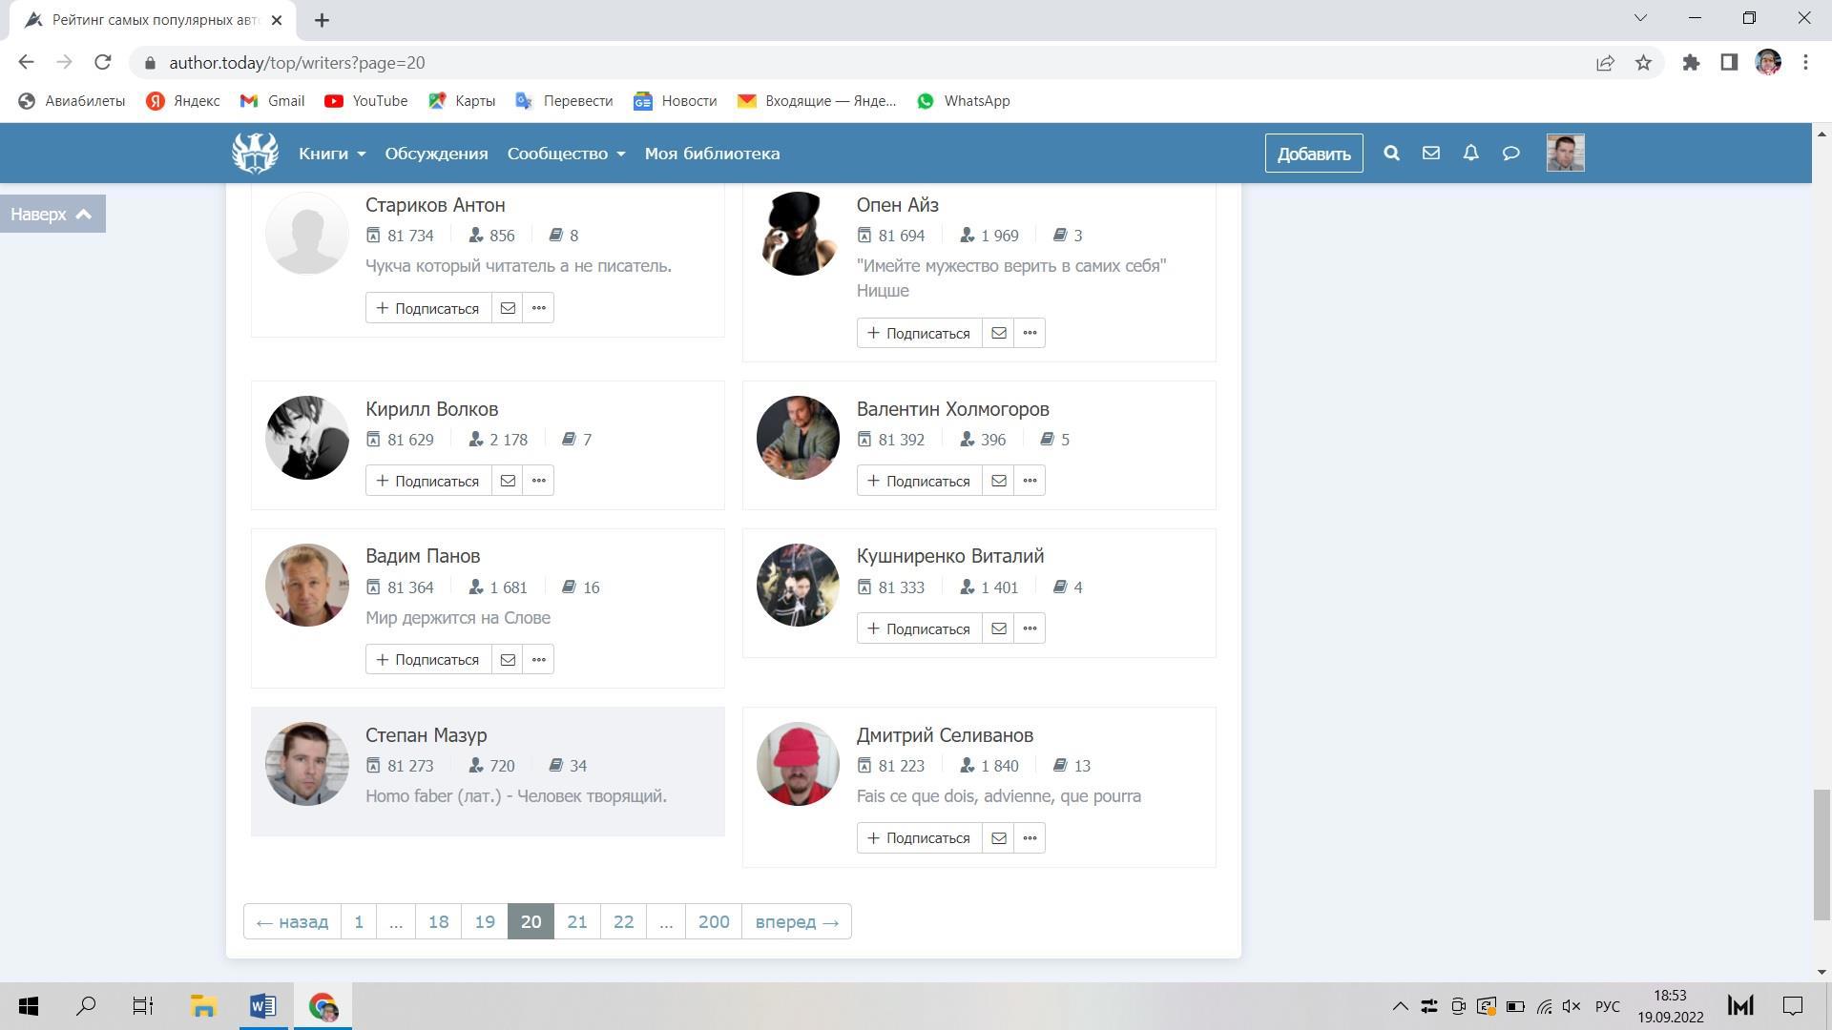1832x1030 pixels.
Task: Open notifications bell icon
Action: (x=1470, y=153)
